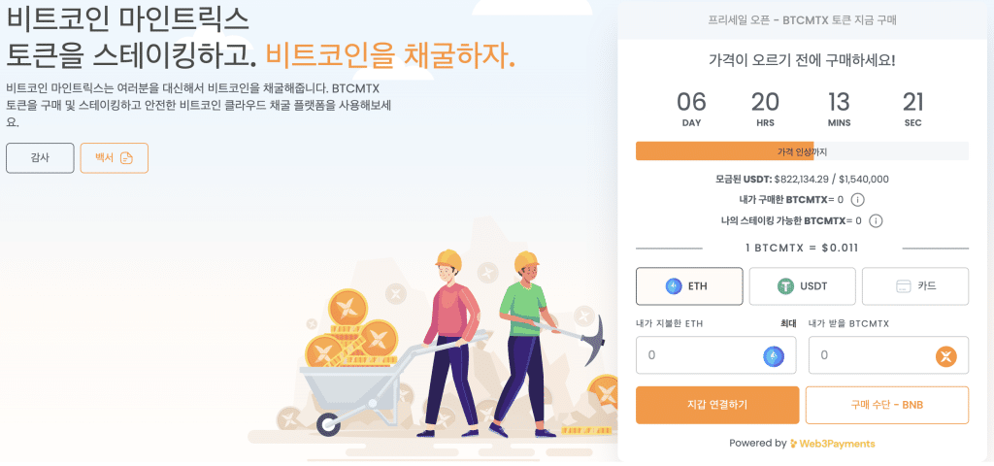994x466 pixels.
Task: Open the 백서 whitepaper button
Action: (x=114, y=157)
